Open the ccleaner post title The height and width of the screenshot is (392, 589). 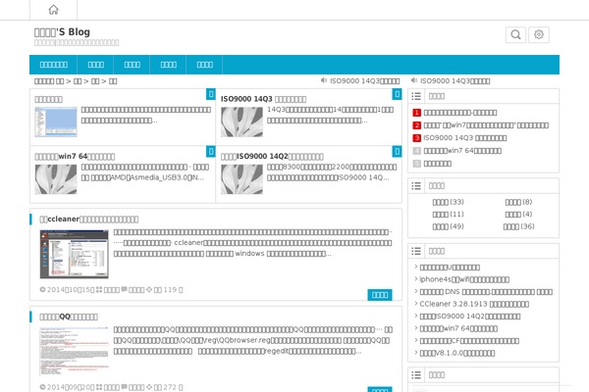click(x=89, y=220)
